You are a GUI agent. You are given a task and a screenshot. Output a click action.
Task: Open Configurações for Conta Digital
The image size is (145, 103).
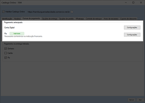(132, 28)
